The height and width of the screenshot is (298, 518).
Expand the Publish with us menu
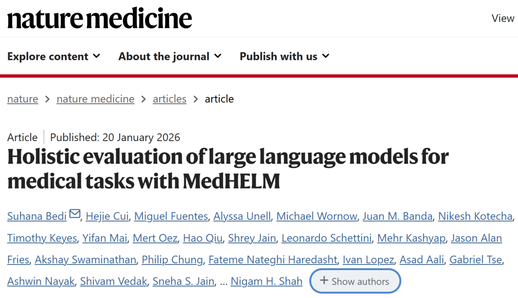(284, 57)
